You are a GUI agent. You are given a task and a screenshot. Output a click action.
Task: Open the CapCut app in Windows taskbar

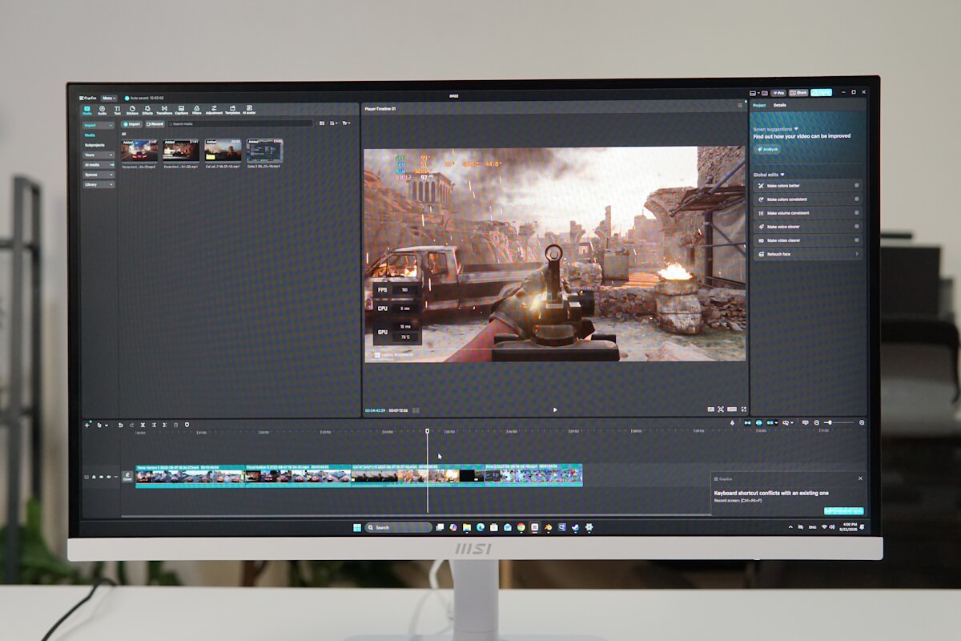534,527
